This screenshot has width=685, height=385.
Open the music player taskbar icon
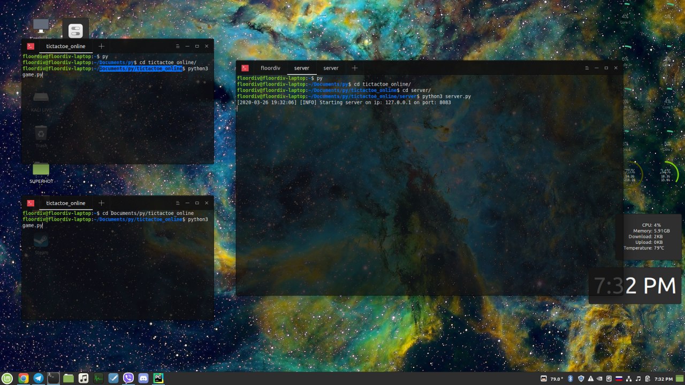(83, 378)
